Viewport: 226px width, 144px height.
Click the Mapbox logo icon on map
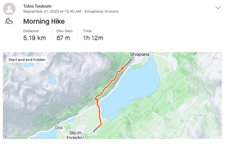point(5,136)
